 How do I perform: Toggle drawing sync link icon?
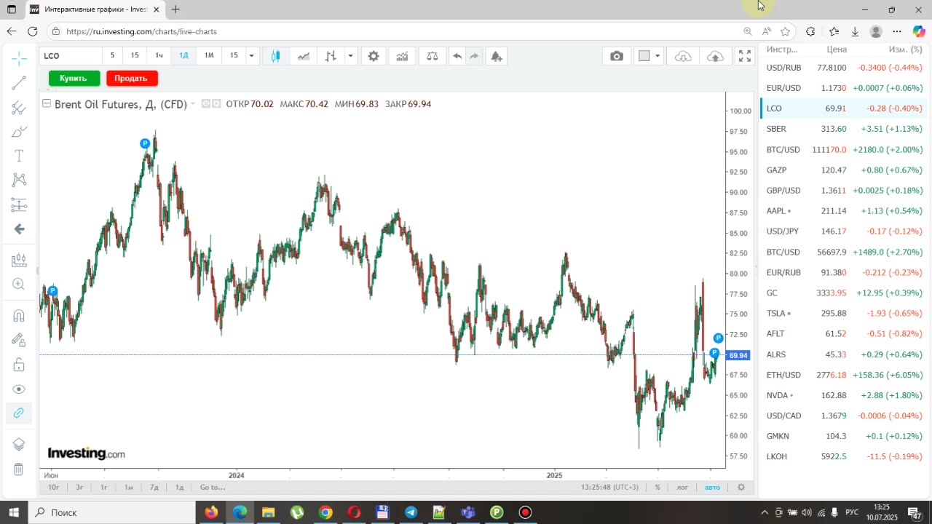tap(19, 413)
